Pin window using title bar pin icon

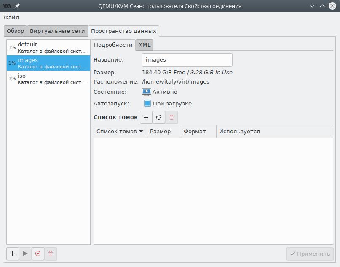18,6
